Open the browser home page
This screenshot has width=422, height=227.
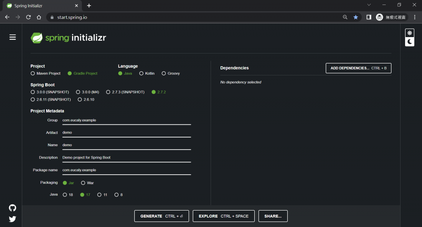(39, 17)
